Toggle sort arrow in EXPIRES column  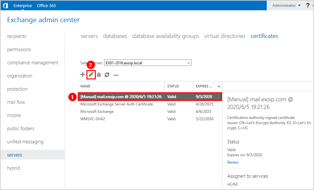[219, 86]
